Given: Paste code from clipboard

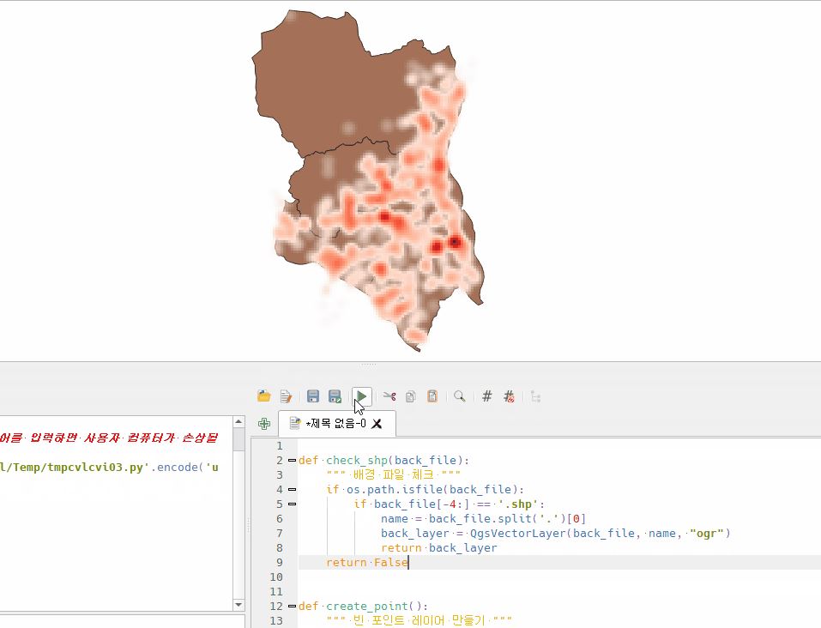Looking at the screenshot, I should (x=432, y=396).
